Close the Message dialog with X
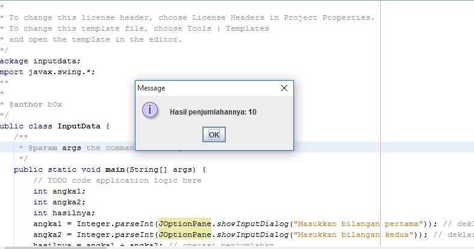474x249 pixels. pos(284,88)
